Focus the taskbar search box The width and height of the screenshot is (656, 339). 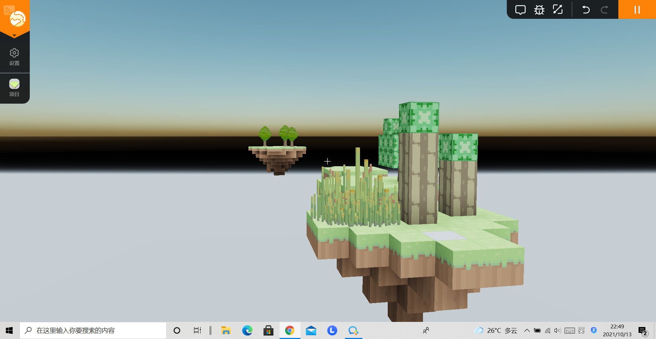[93, 330]
